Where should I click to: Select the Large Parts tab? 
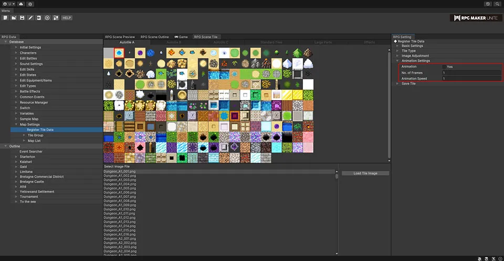pyautogui.click(x=323, y=42)
